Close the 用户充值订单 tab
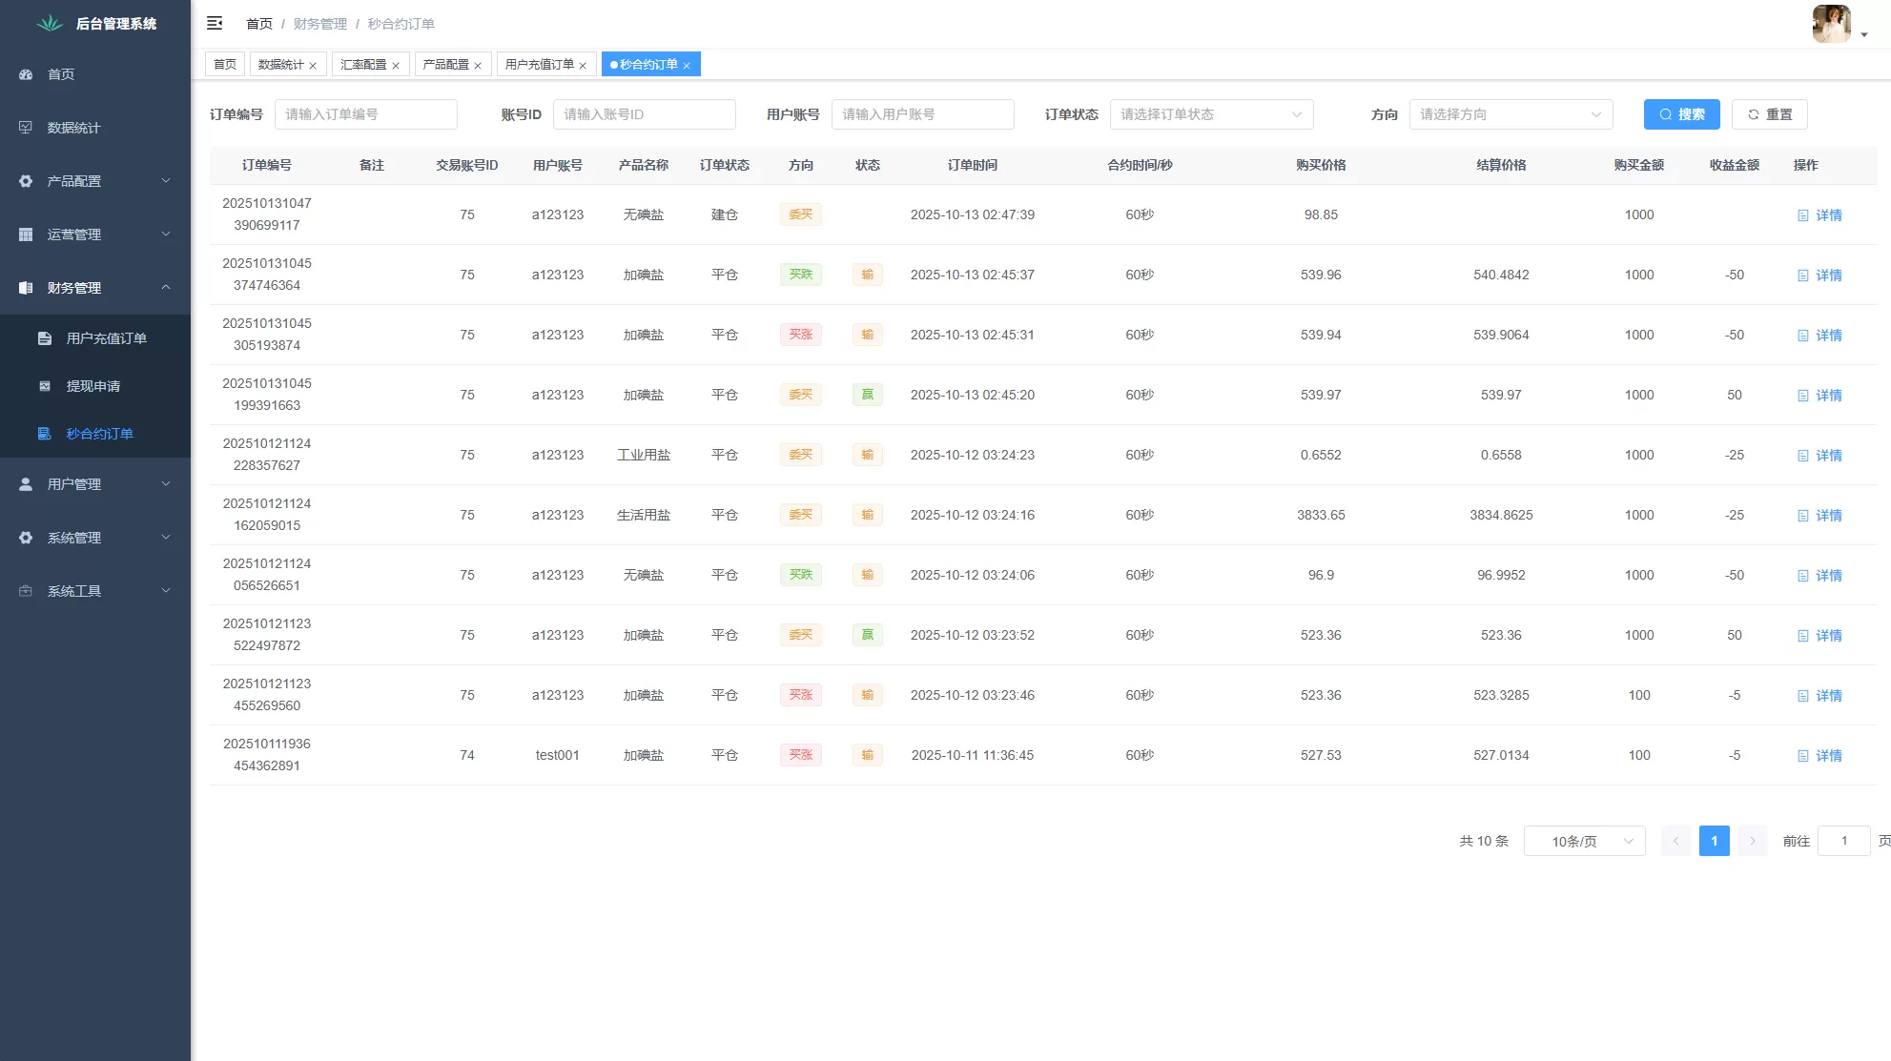Viewport: 1891px width, 1061px height. click(x=584, y=64)
